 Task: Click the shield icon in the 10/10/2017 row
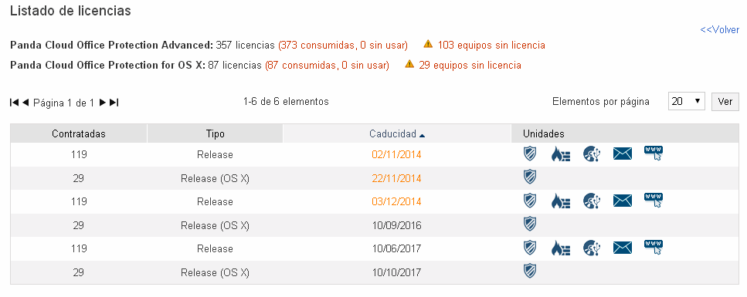(x=530, y=272)
